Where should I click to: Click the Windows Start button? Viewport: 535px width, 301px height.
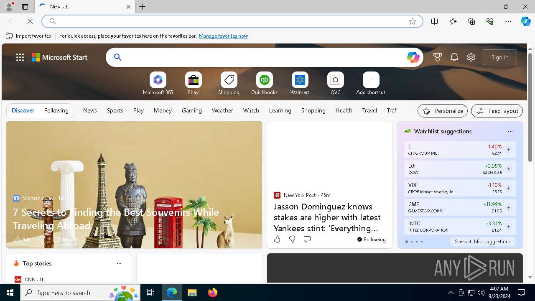click(10, 293)
